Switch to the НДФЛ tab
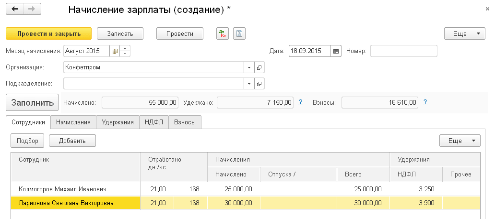Viewport: 495px width, 219px height. [x=154, y=122]
